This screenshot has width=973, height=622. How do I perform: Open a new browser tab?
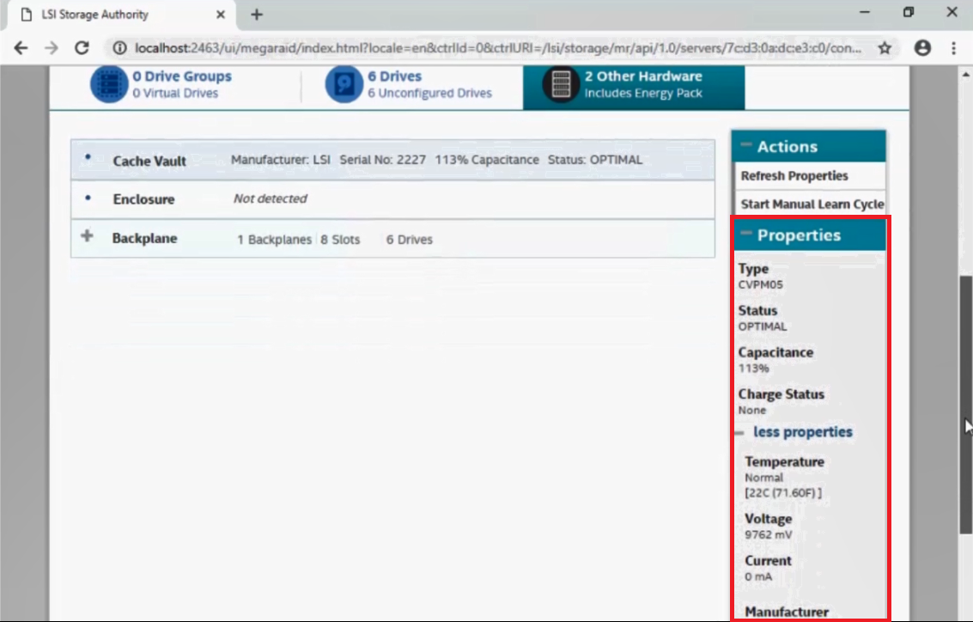tap(256, 15)
